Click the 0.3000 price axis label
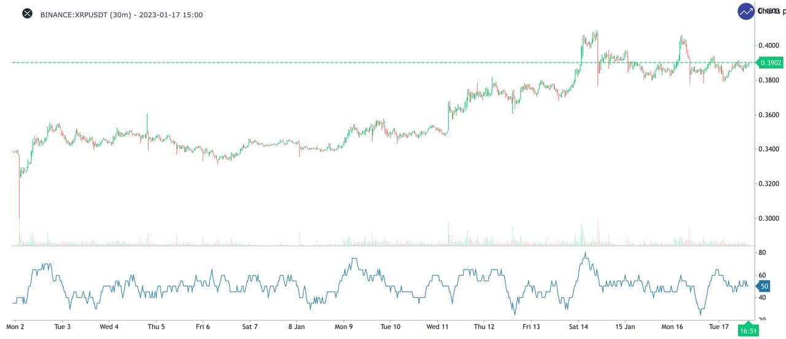 click(769, 219)
